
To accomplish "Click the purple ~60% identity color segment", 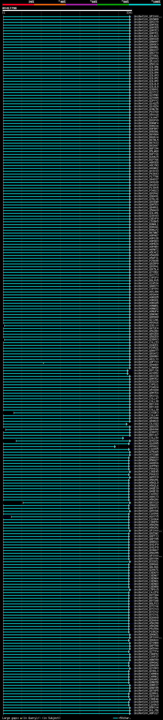I will click(x=81, y=5).
